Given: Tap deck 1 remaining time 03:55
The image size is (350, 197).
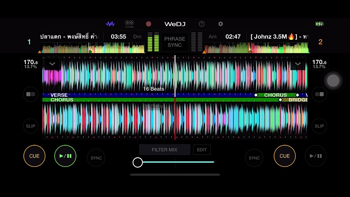Looking at the screenshot, I should [x=118, y=37].
